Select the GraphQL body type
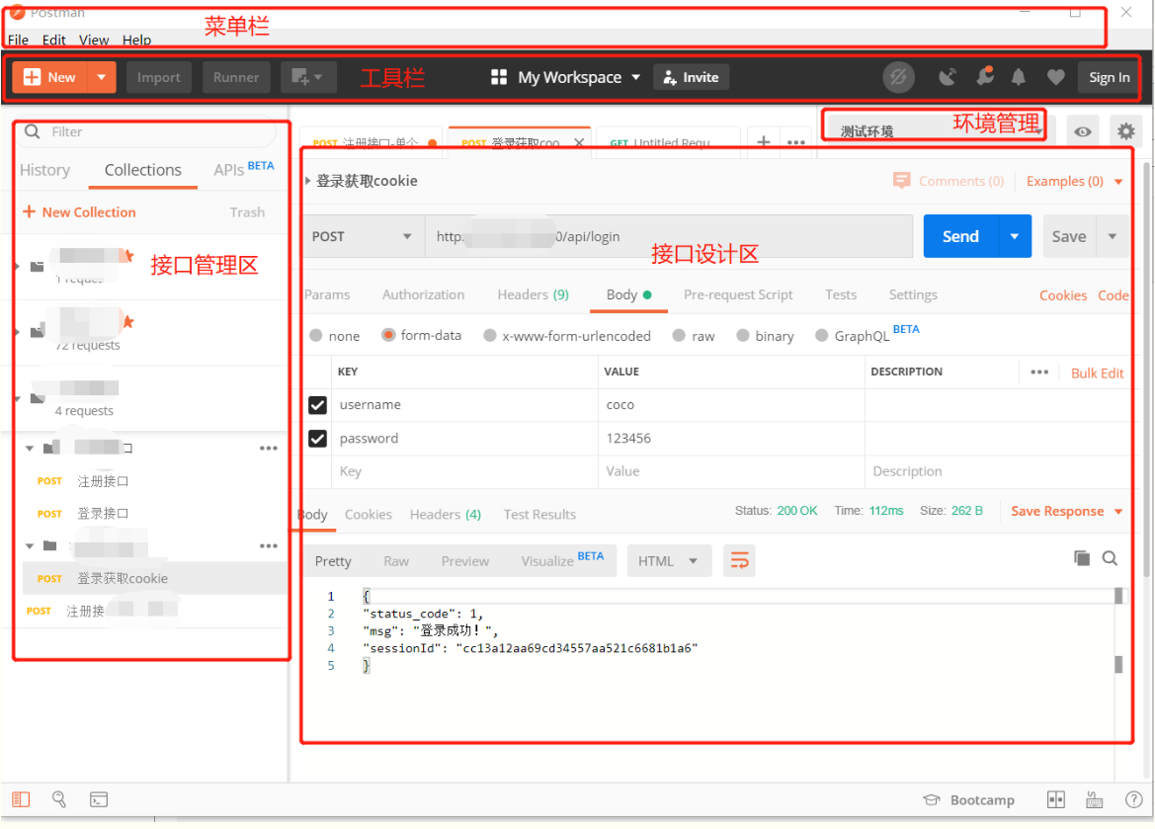 [x=821, y=335]
